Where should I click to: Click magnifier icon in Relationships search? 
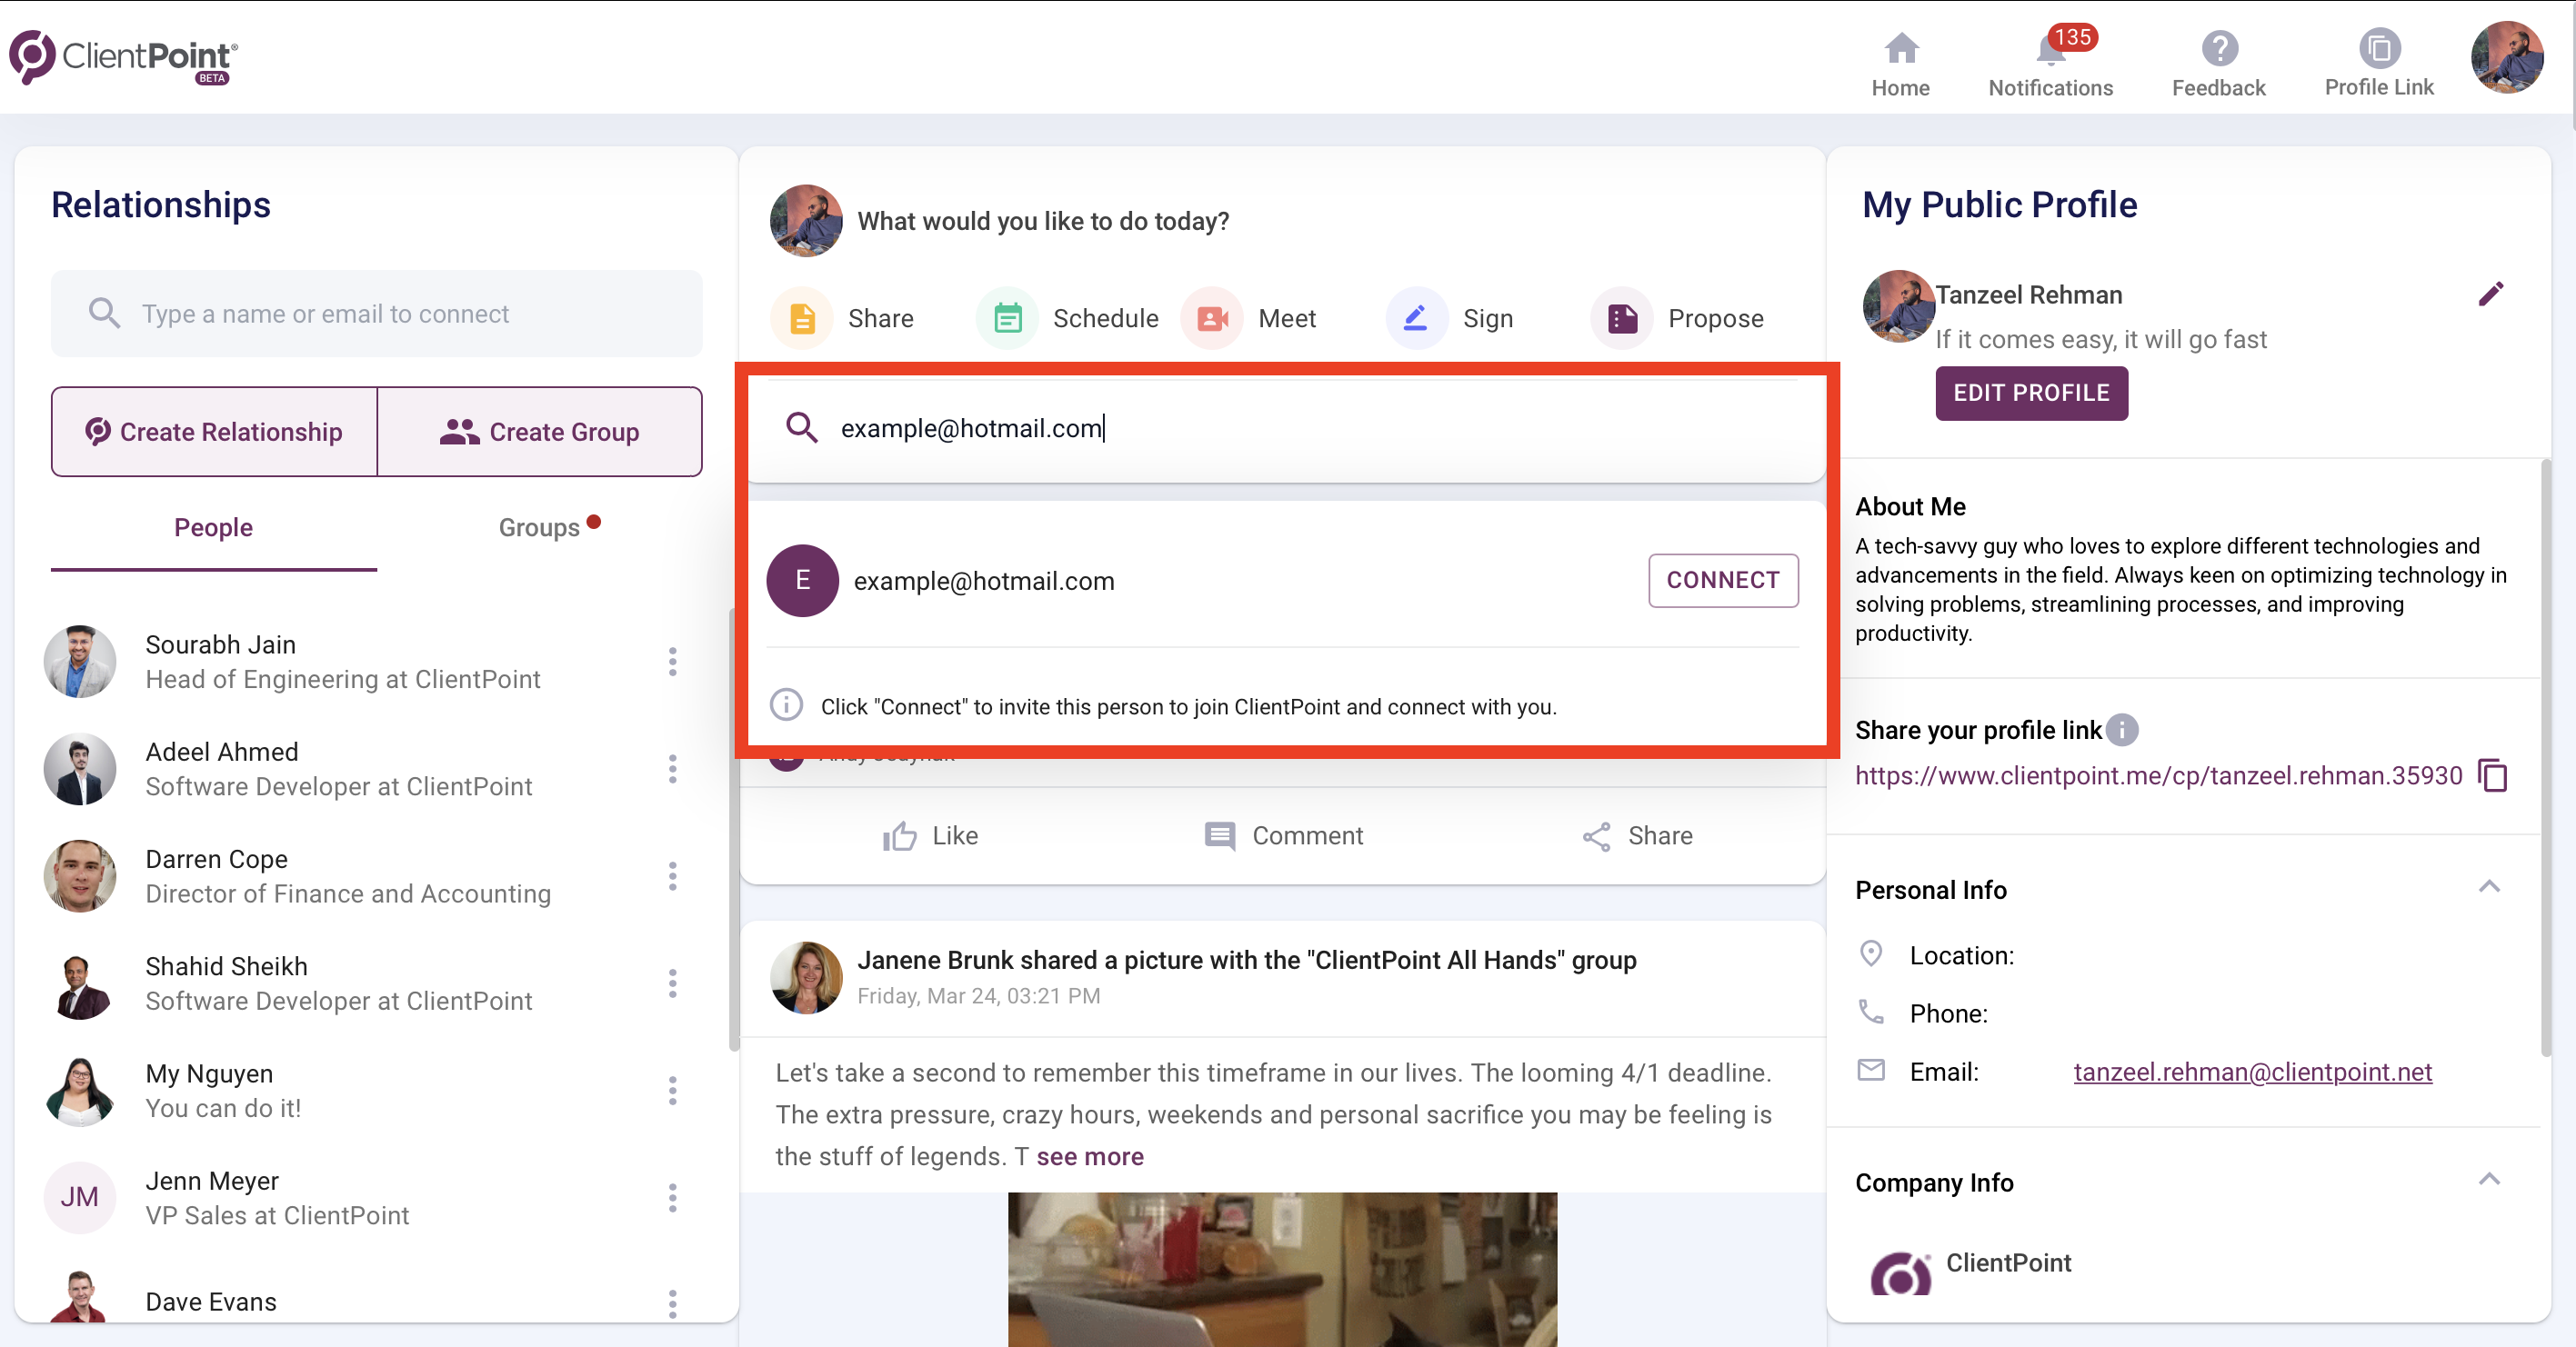click(104, 314)
